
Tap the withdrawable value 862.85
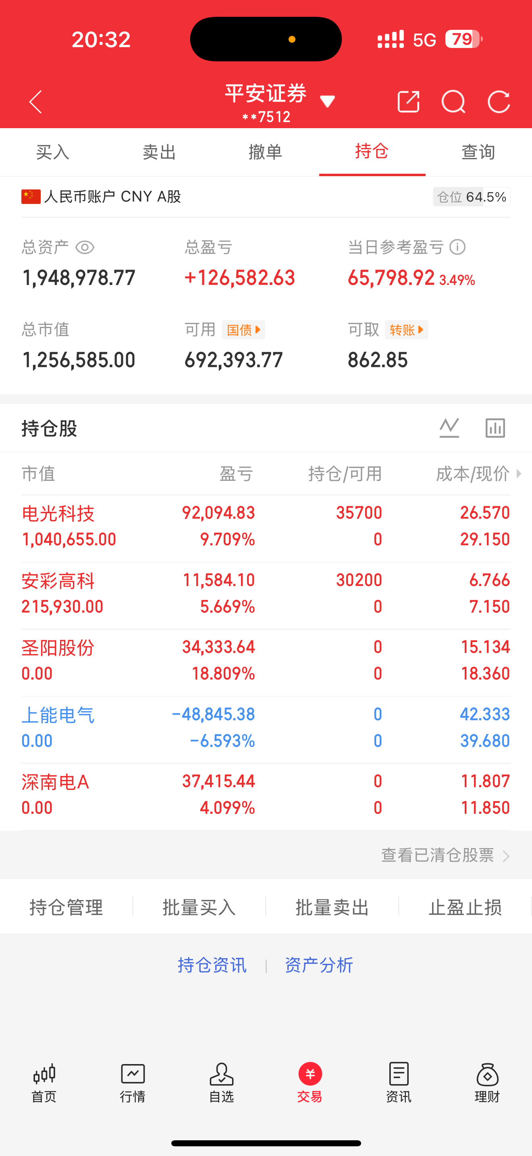point(378,360)
